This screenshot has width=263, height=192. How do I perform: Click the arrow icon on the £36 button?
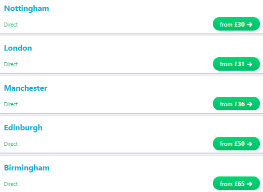click(x=249, y=104)
